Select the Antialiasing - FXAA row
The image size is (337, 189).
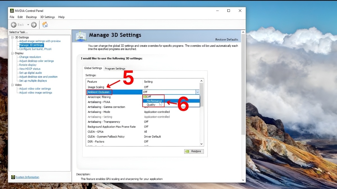(x=143, y=102)
